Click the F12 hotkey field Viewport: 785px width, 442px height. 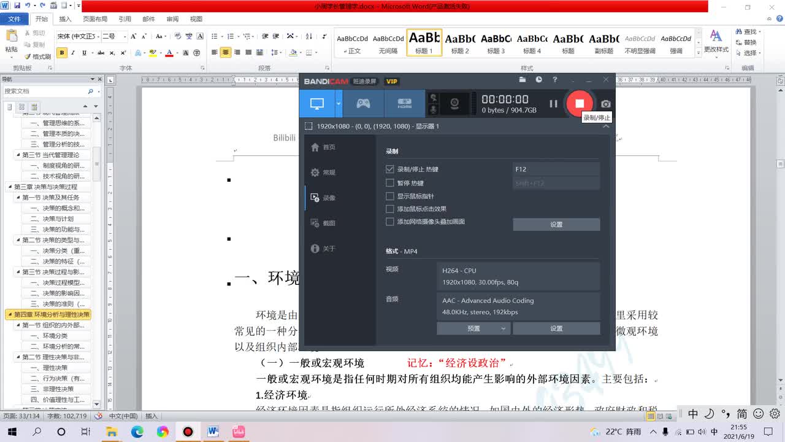tap(556, 169)
